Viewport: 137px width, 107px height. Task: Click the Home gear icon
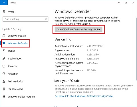(4, 12)
